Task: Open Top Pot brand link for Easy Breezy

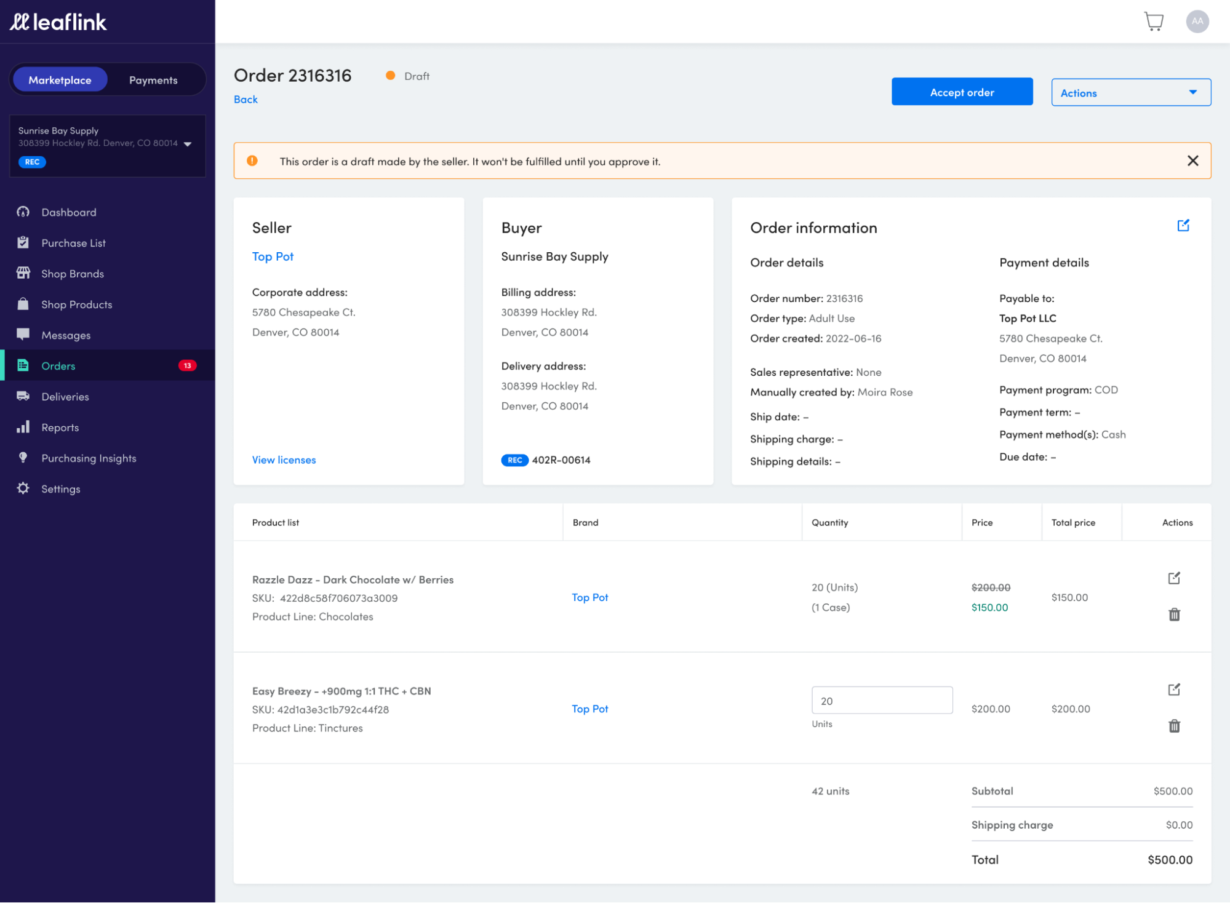Action: tap(589, 709)
